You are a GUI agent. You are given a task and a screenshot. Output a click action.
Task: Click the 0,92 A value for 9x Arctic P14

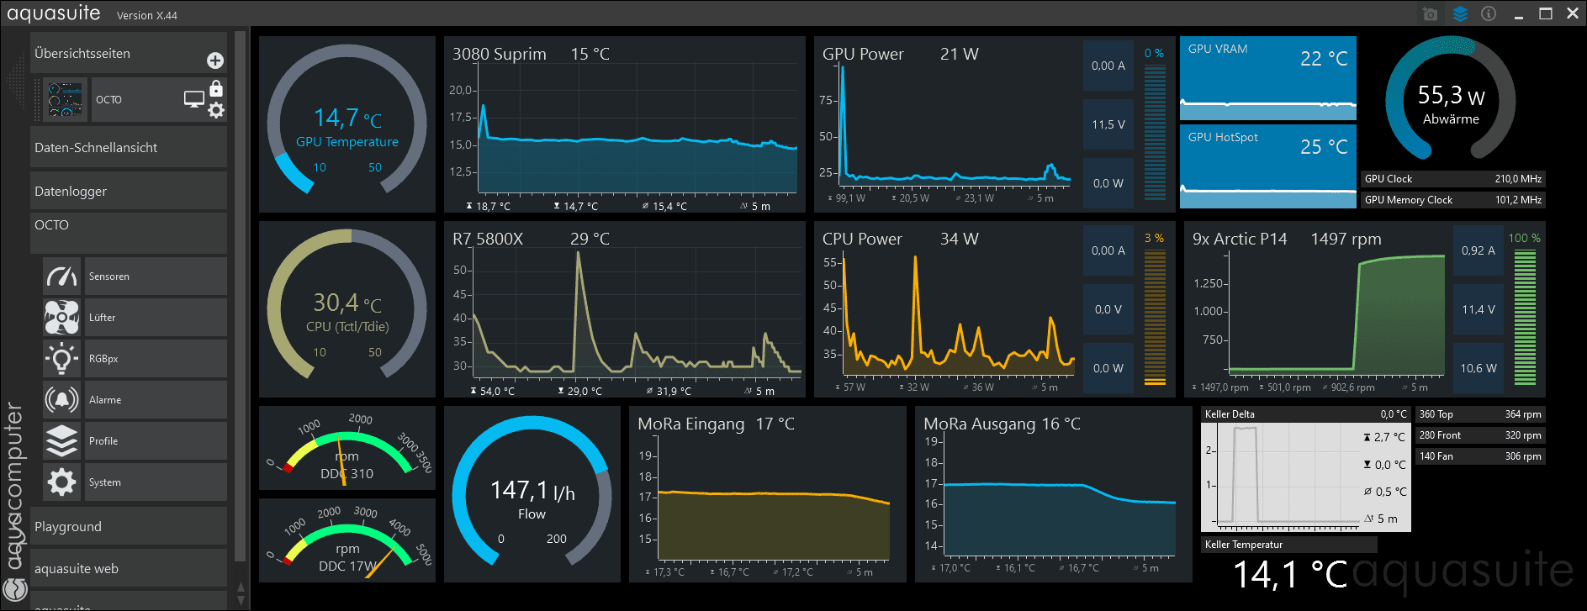[x=1479, y=250]
